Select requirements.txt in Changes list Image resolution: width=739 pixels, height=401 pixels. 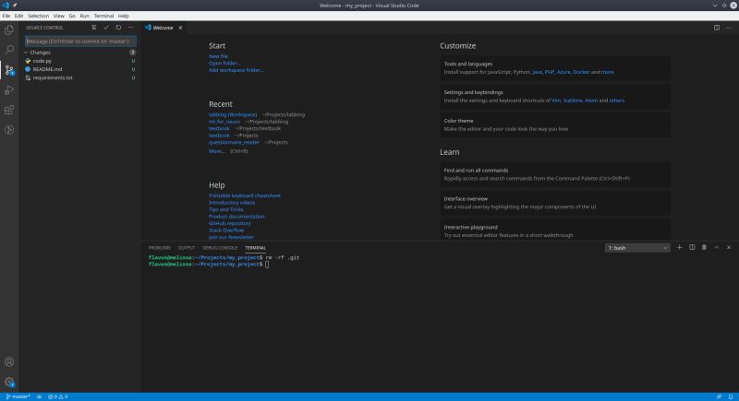tap(80, 77)
